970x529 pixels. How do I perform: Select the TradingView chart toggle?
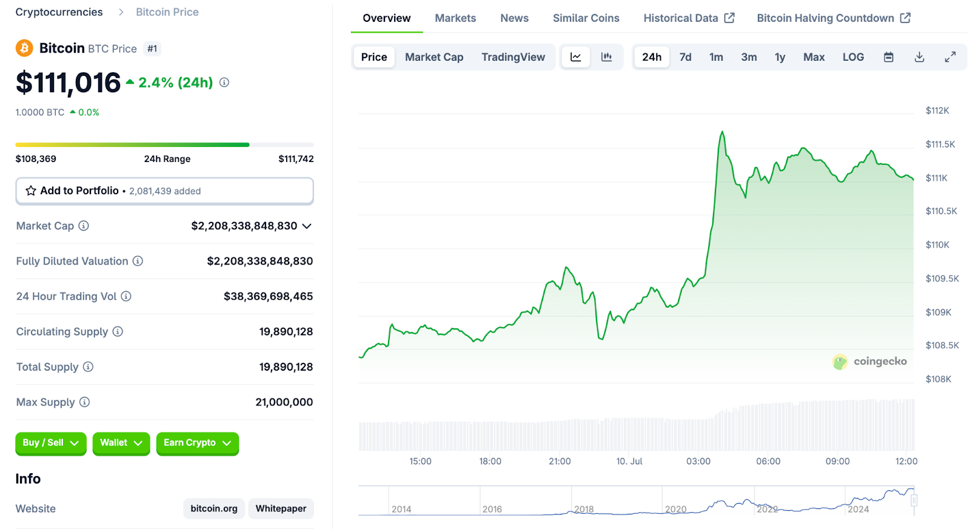(513, 57)
